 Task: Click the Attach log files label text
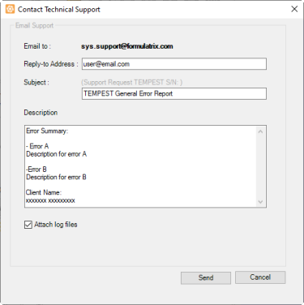point(56,225)
